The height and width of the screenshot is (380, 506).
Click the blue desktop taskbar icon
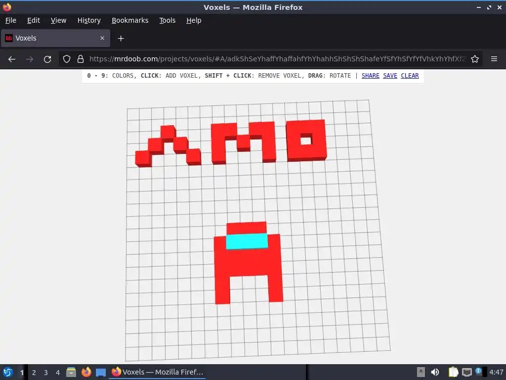pyautogui.click(x=101, y=373)
